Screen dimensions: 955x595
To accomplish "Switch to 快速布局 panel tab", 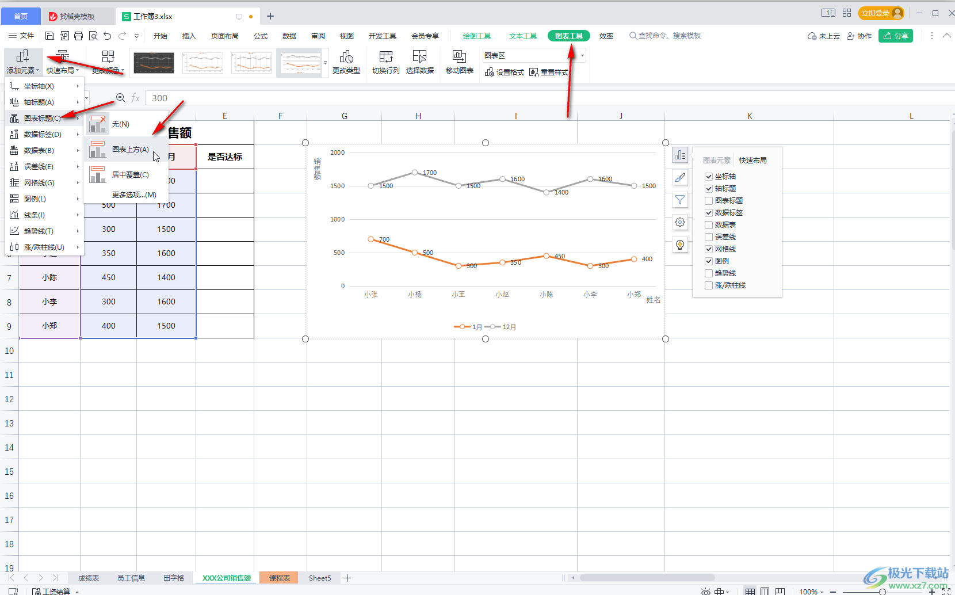I will coord(752,160).
